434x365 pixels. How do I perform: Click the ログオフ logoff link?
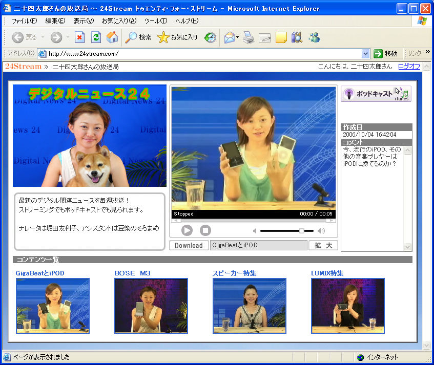coord(409,67)
